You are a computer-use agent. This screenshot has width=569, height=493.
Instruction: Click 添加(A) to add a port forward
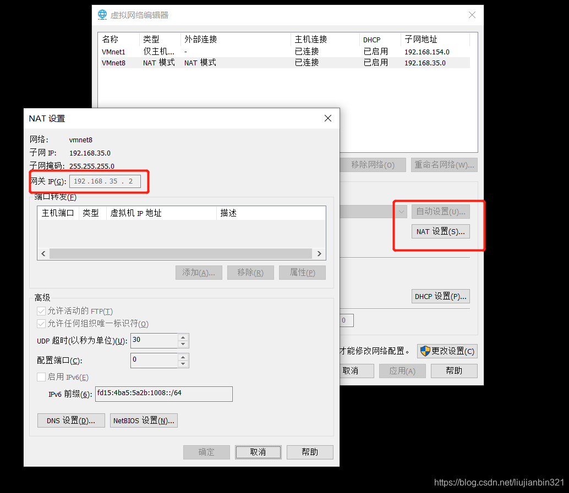(198, 272)
